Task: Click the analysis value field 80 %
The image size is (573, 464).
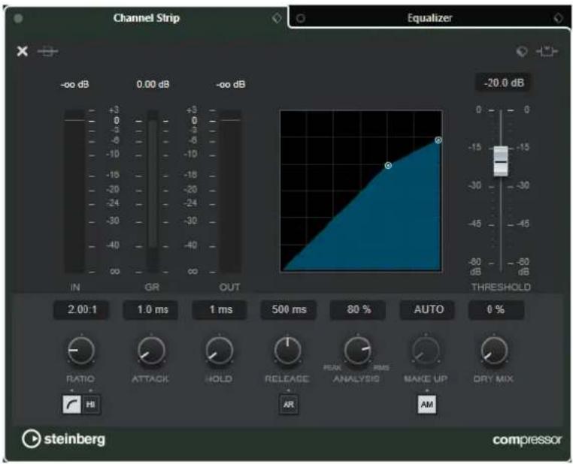Action: coord(358,309)
